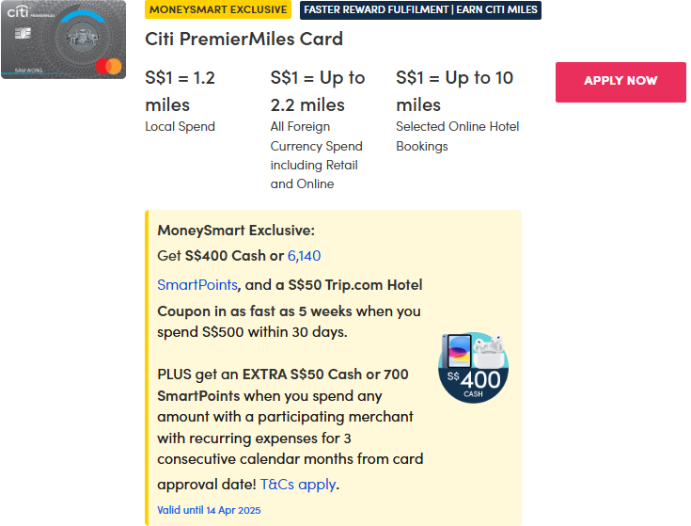This screenshot has height=526, width=691.
Task: Click the earbuds image in promo badge
Action: tap(488, 355)
